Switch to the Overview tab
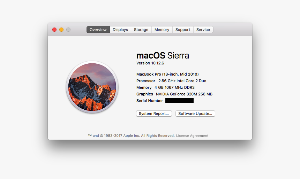Viewport: 300px width, 179px height. tap(98, 30)
